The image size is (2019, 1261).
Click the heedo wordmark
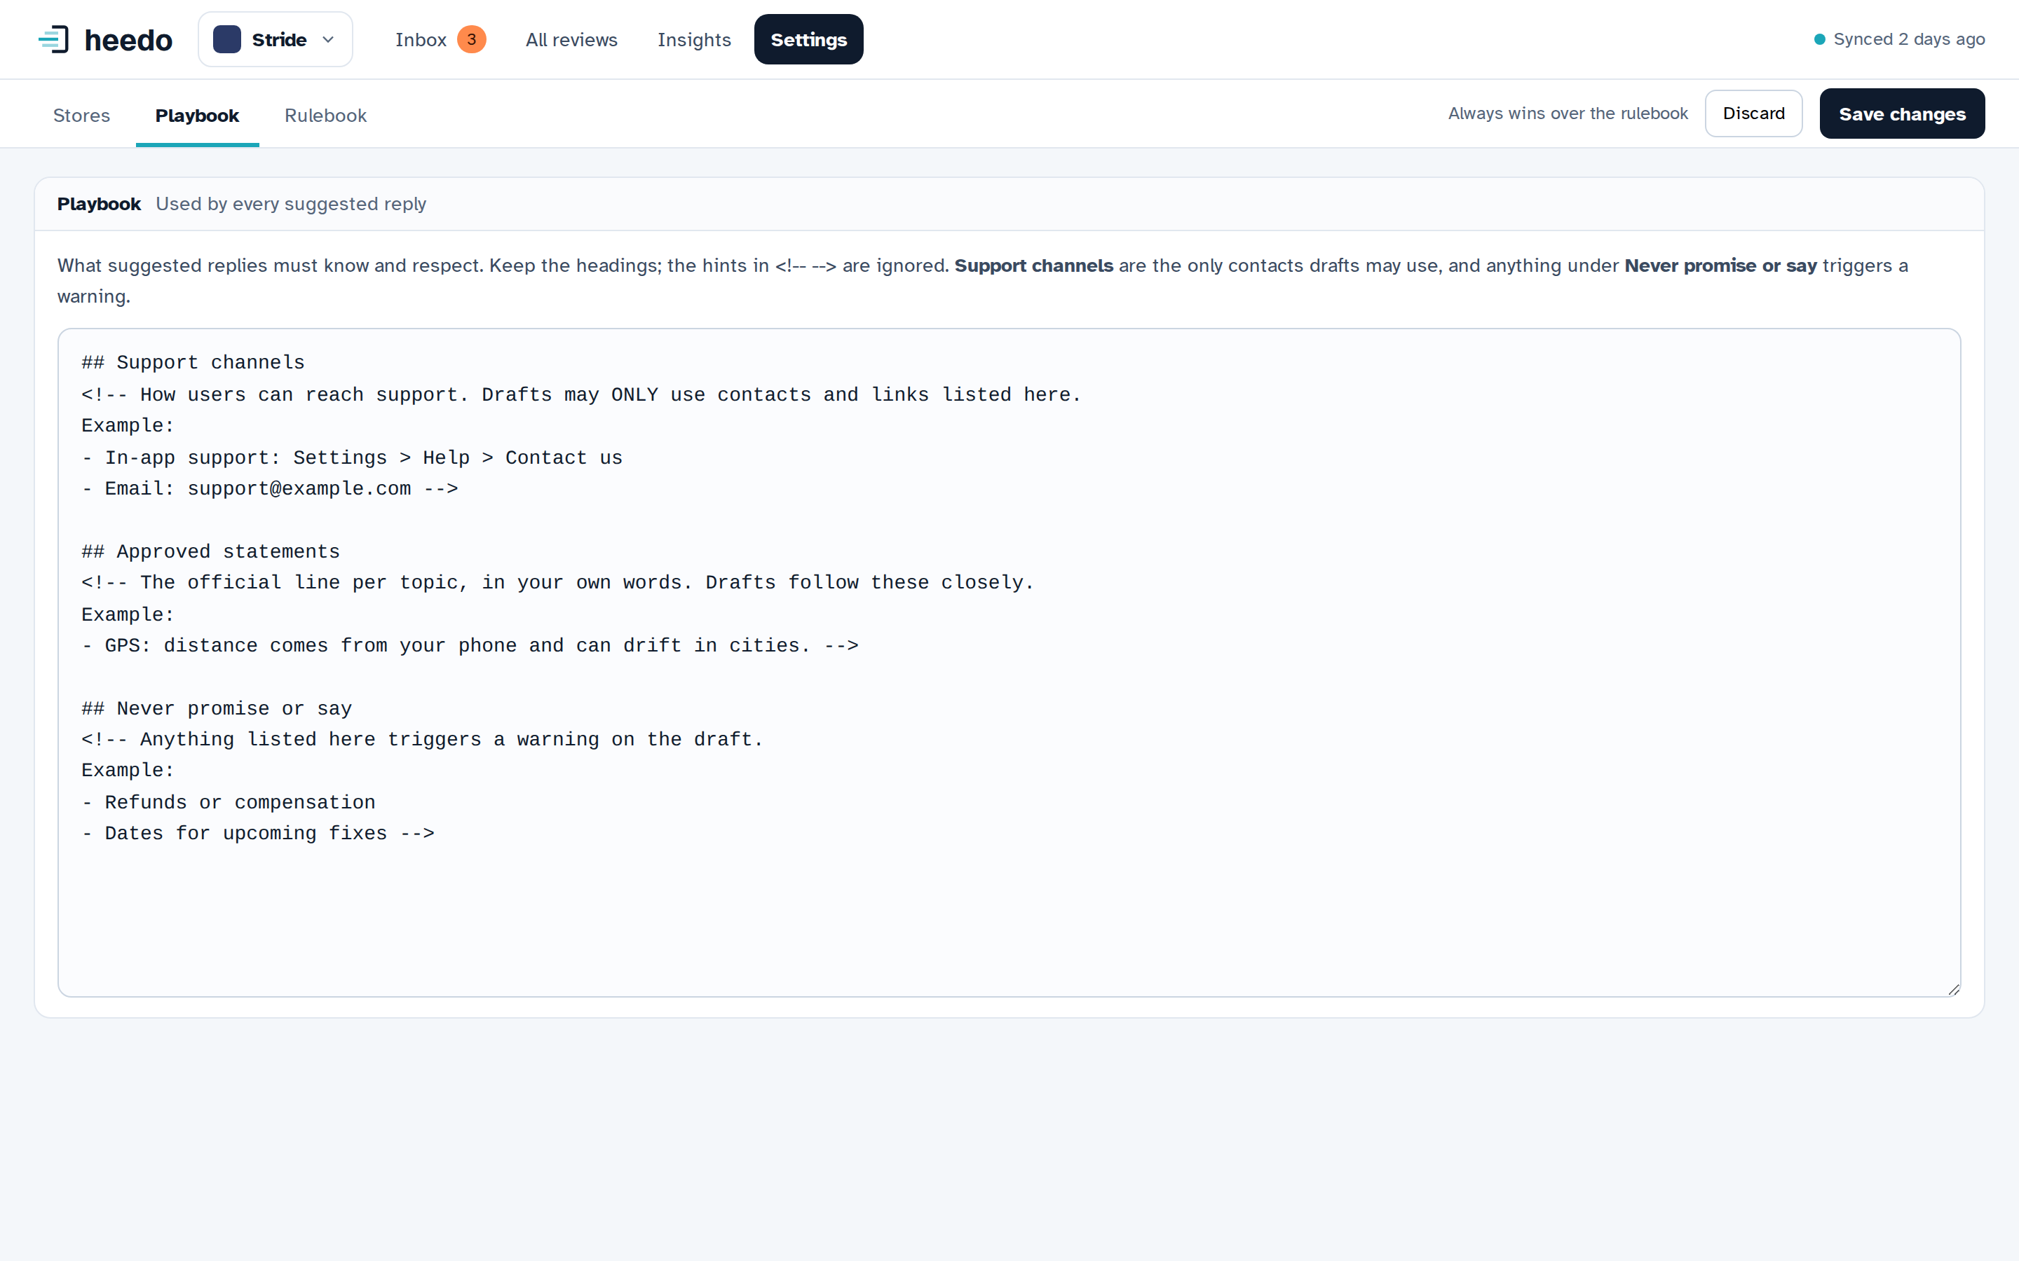[x=128, y=39]
